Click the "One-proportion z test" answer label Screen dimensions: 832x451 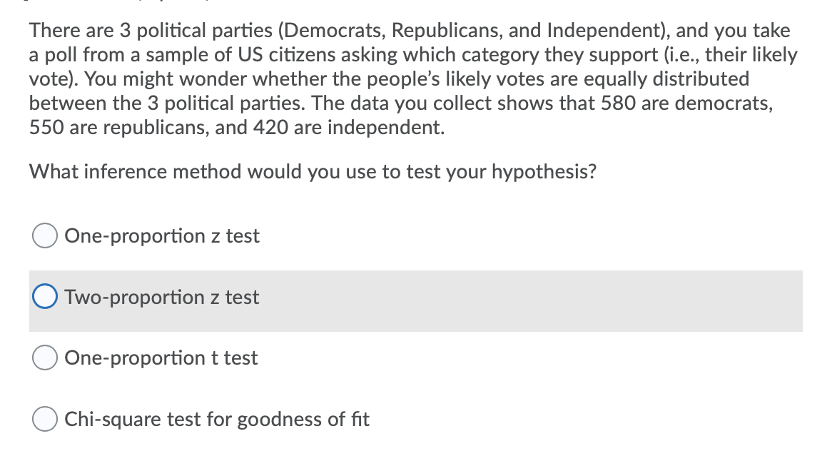point(162,236)
